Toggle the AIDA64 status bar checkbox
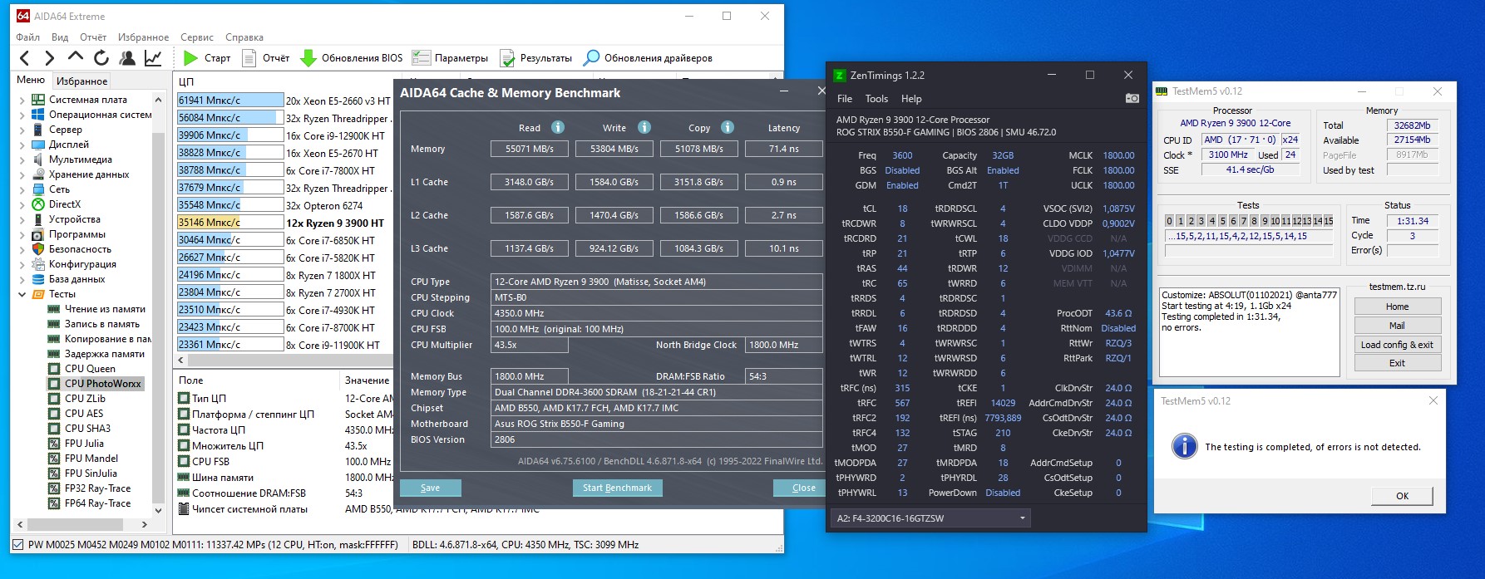1485x579 pixels. [18, 545]
